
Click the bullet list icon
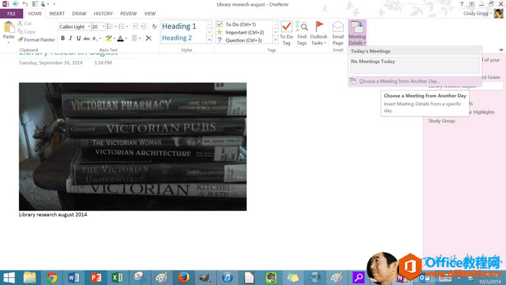coord(110,26)
